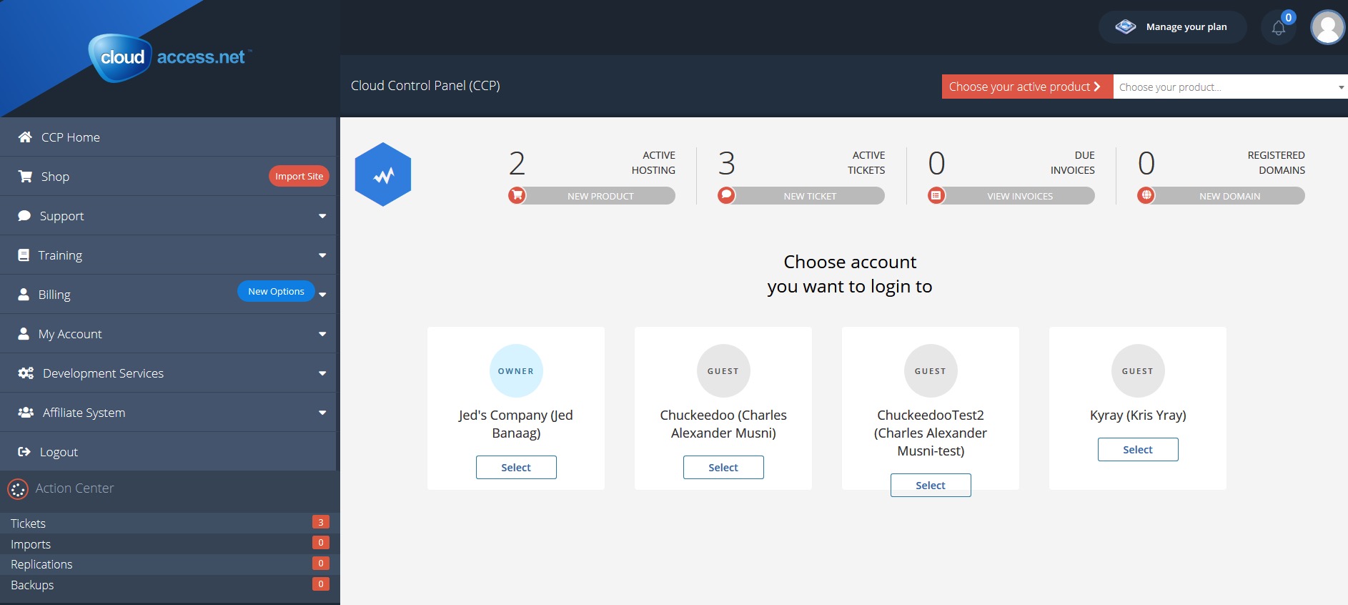
Task: Open the Development Services menu item
Action: pyautogui.click(x=168, y=373)
